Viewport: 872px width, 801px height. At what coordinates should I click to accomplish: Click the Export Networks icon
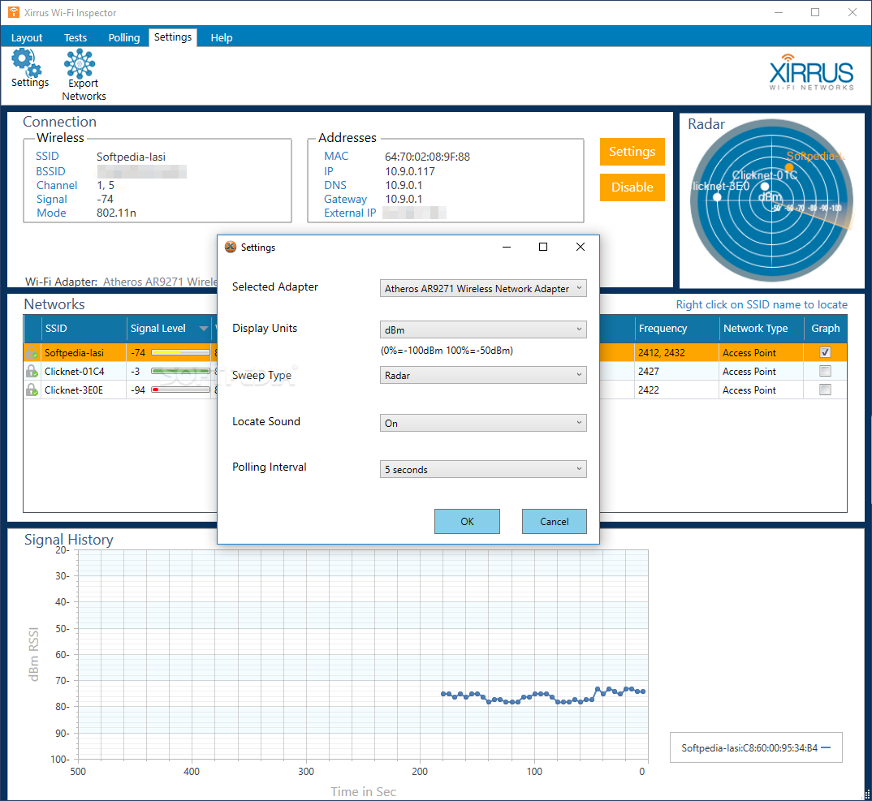tap(80, 63)
